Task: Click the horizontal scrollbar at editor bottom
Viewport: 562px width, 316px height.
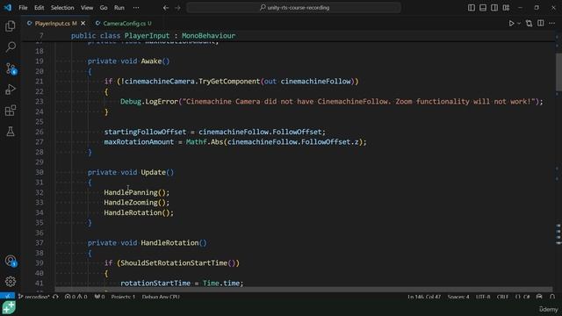Action: 303,289
